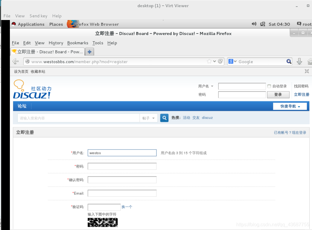Viewport: 312px width, 230px height.
Task: Reload the page with the refresh icon
Action: pyautogui.click(x=220, y=61)
